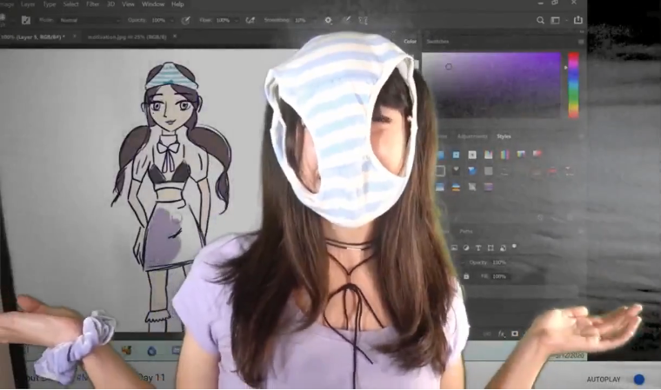Toggle the brush settings panel icon

click(x=26, y=20)
